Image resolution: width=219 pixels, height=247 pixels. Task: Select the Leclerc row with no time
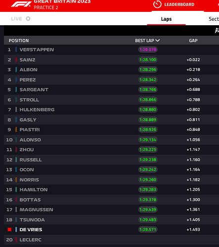click(111, 240)
